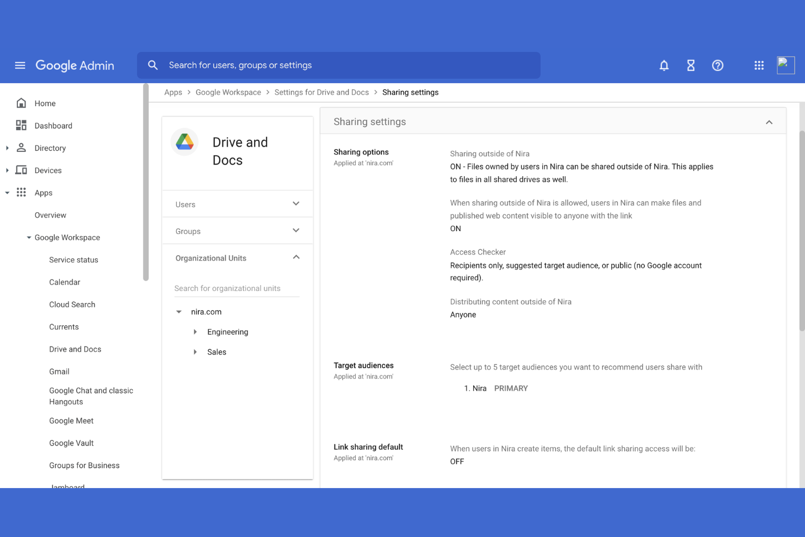Open the notifications bell
The height and width of the screenshot is (537, 805).
(x=664, y=65)
